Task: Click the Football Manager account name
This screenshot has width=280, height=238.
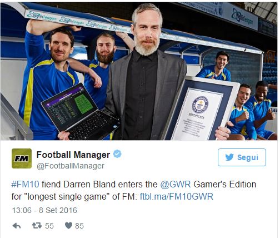Action: (x=73, y=155)
